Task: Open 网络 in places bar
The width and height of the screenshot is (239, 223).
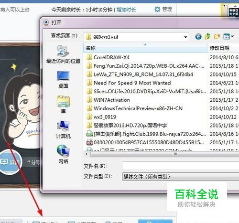Action: tap(63, 155)
